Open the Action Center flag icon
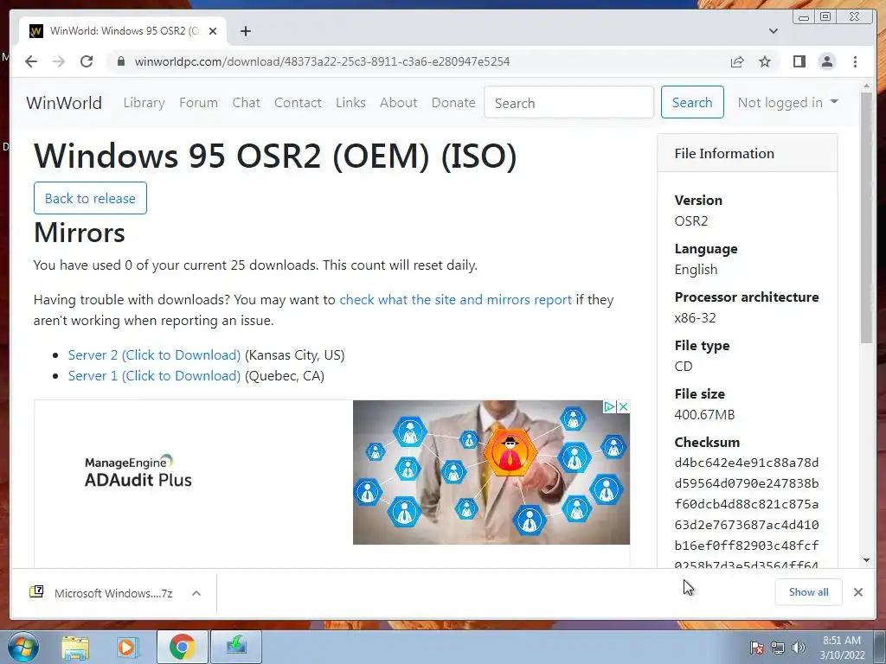Screen dimensions: 886x664 click(756, 648)
